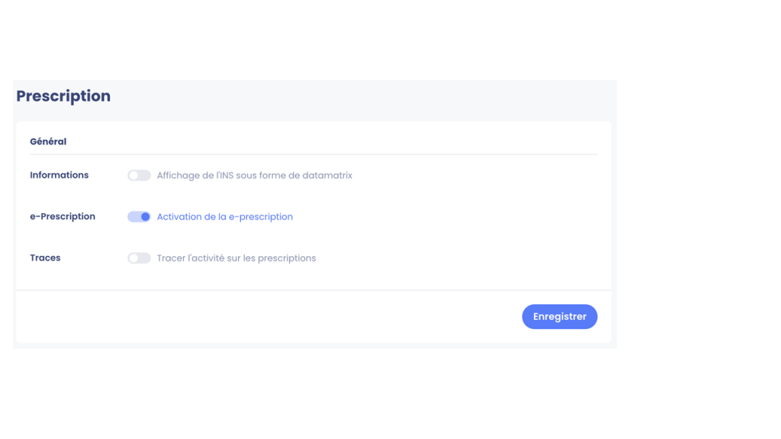
Task: Click 'Tracer l'activité sur les prescriptions' text
Action: (x=236, y=258)
